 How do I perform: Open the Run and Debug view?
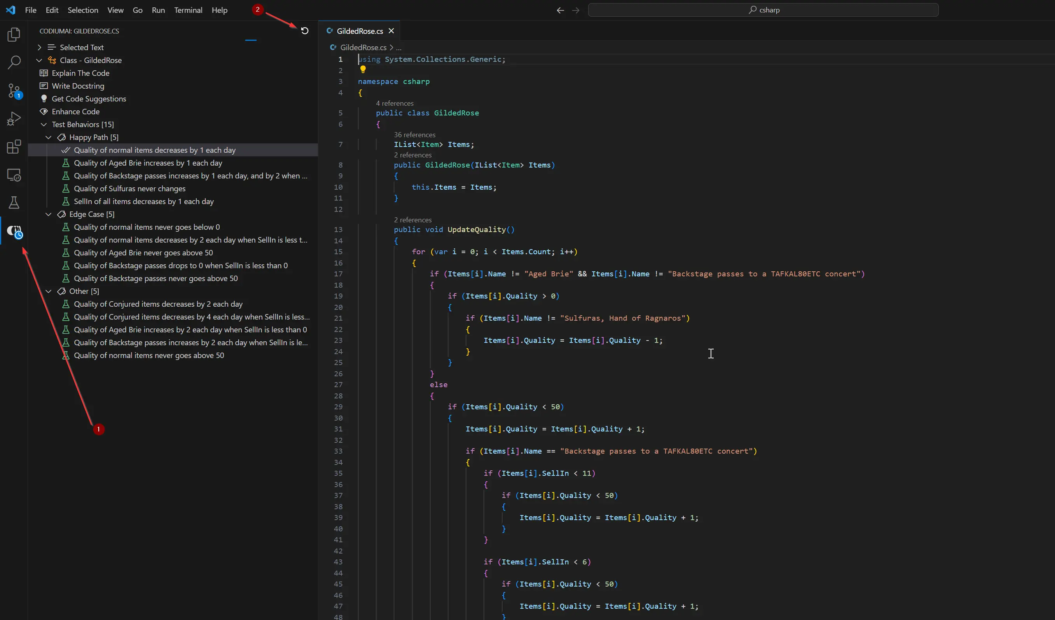tap(14, 119)
